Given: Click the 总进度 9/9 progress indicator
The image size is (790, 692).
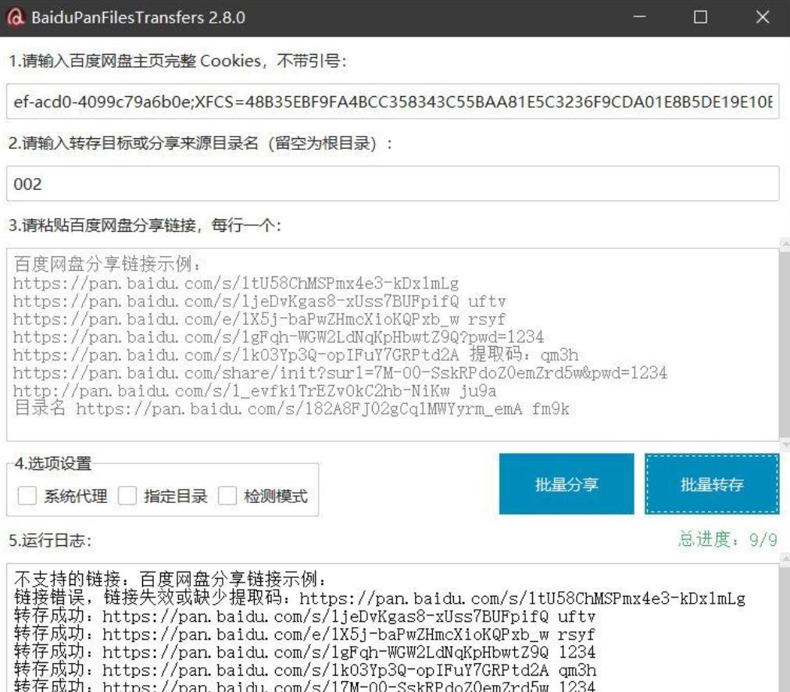Looking at the screenshot, I should [x=728, y=540].
